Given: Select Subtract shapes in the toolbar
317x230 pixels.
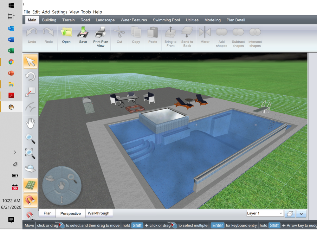Looking at the screenshot, I should click(x=238, y=35).
